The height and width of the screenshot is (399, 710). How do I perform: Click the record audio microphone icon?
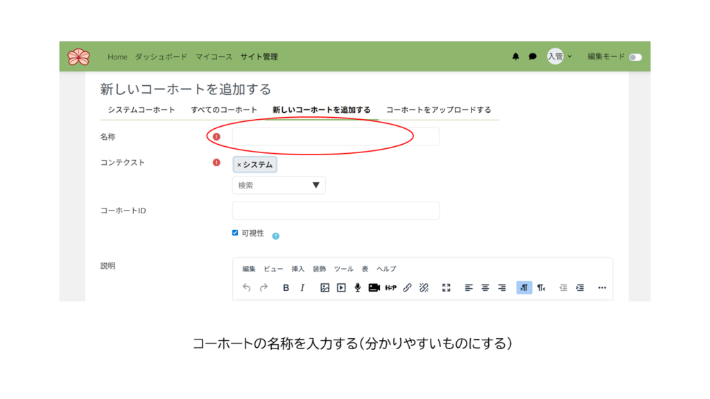(x=358, y=287)
